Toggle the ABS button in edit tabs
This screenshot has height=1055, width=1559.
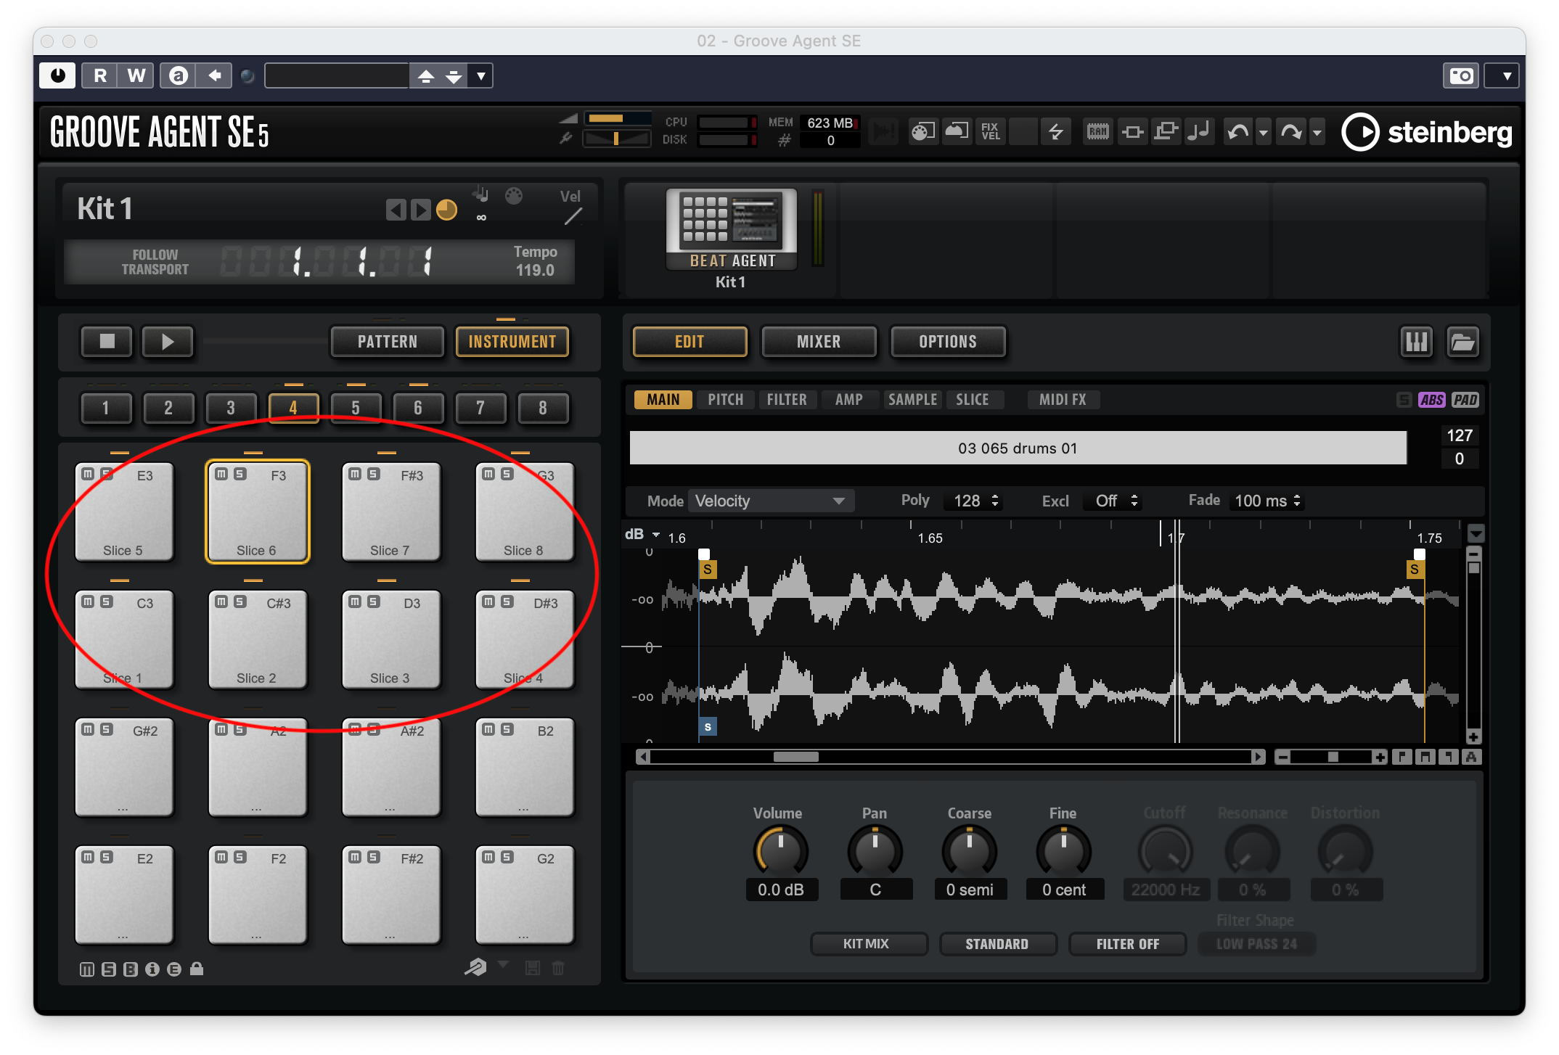pos(1431,400)
